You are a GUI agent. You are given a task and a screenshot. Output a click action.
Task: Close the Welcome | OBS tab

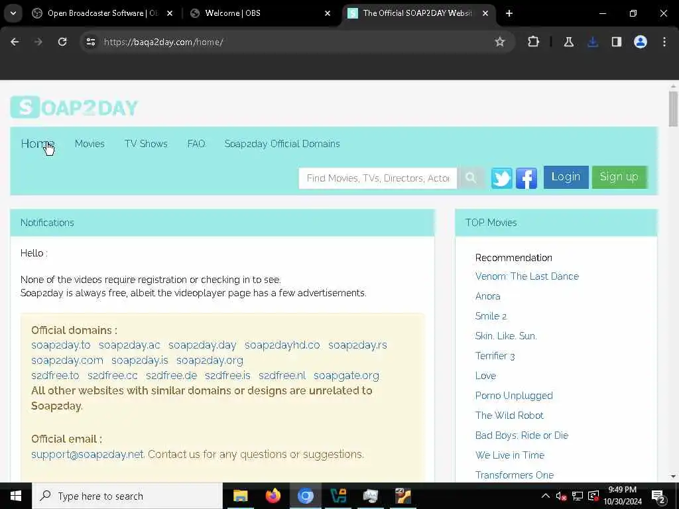coord(328,13)
